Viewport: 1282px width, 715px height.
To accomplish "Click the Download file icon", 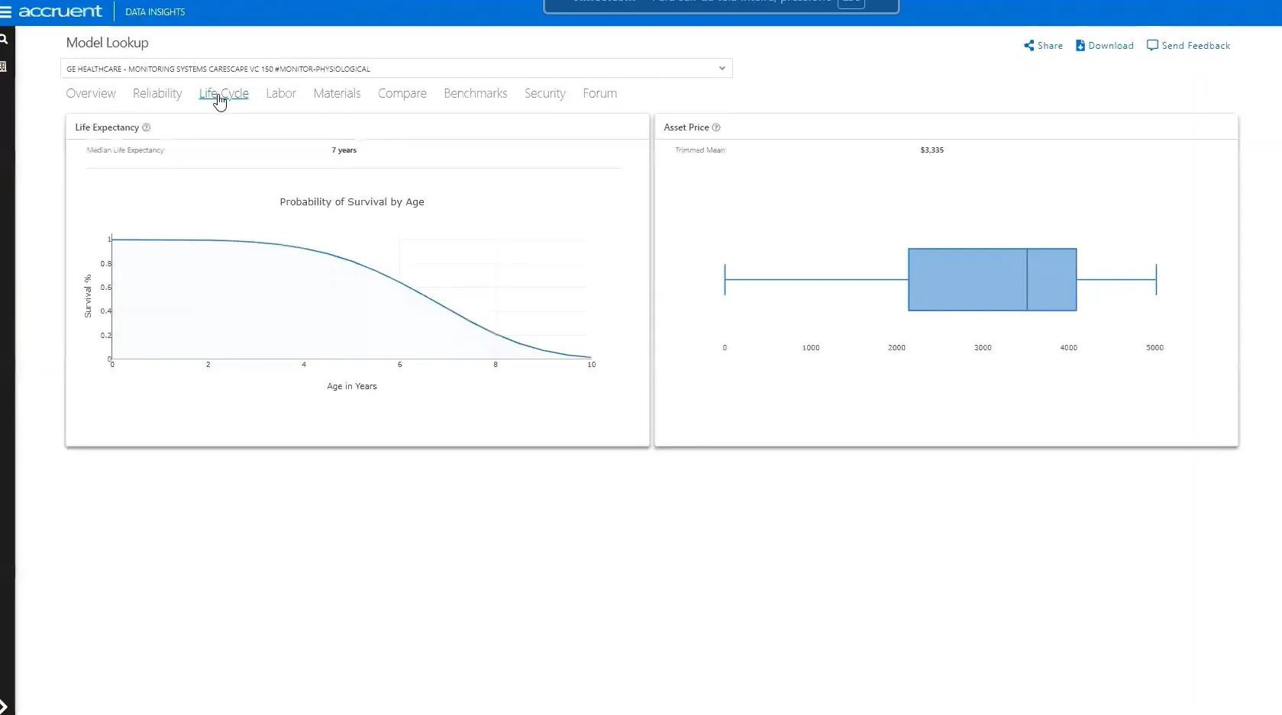I will tap(1080, 46).
